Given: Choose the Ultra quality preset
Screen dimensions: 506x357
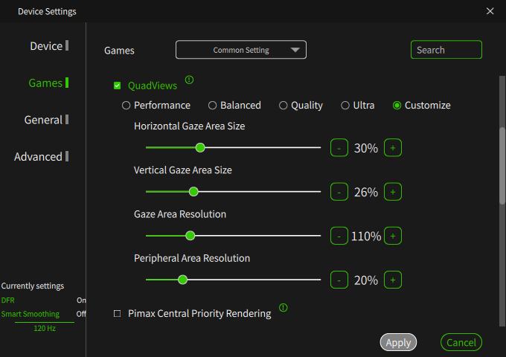Looking at the screenshot, I should click(x=345, y=106).
